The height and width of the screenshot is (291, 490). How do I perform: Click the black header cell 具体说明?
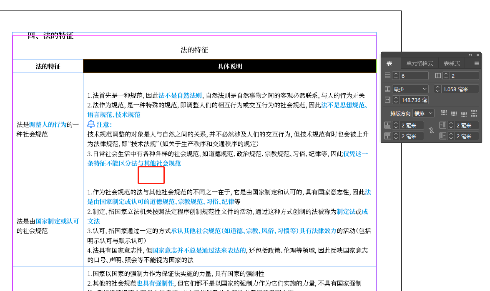pos(230,67)
